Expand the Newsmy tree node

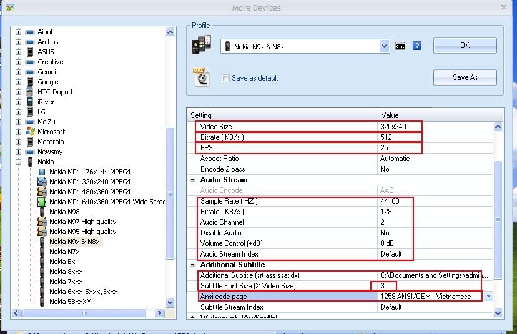[x=19, y=152]
